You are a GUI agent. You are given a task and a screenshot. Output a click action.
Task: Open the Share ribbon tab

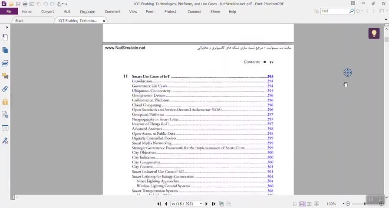point(215,12)
